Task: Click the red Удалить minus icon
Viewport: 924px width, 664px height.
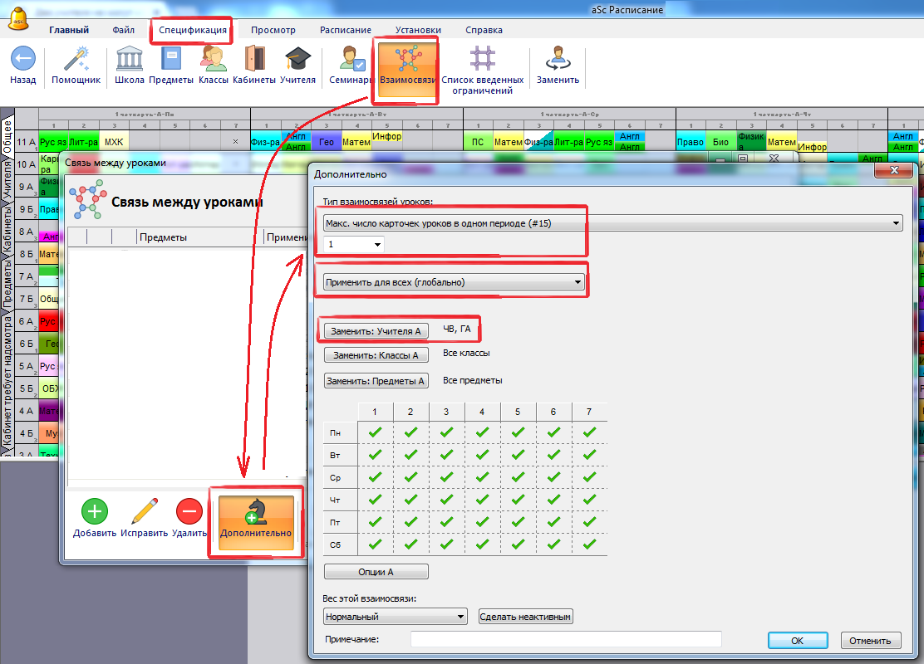Action: (189, 510)
